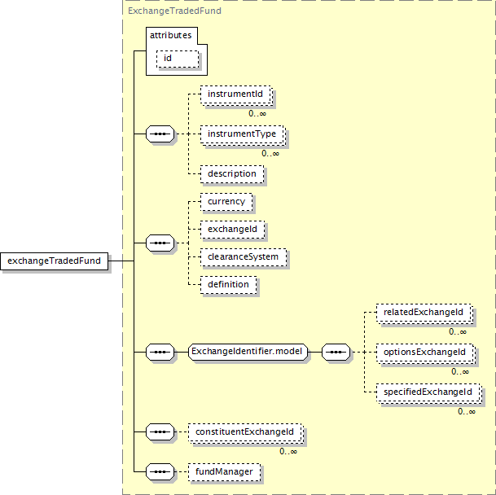Click the 0..∞ cardinality under instrumentType

[x=270, y=154]
